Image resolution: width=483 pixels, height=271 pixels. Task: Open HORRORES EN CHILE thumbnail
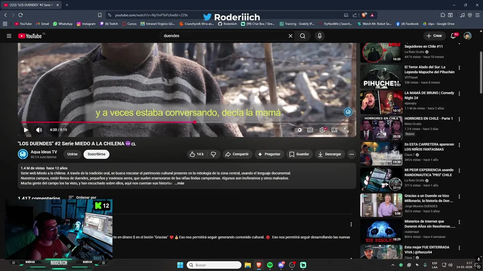coord(381,128)
